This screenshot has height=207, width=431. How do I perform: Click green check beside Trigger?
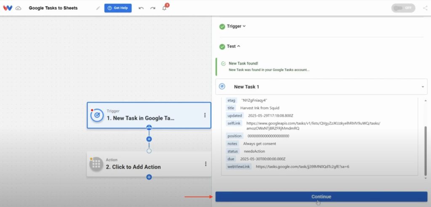coord(222,26)
